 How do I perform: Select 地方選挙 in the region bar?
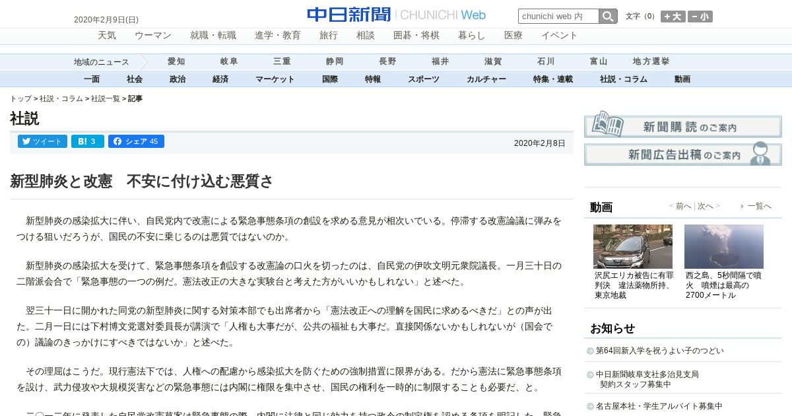coord(651,61)
